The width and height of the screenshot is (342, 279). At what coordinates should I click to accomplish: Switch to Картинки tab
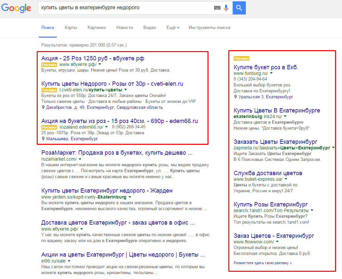click(x=96, y=28)
